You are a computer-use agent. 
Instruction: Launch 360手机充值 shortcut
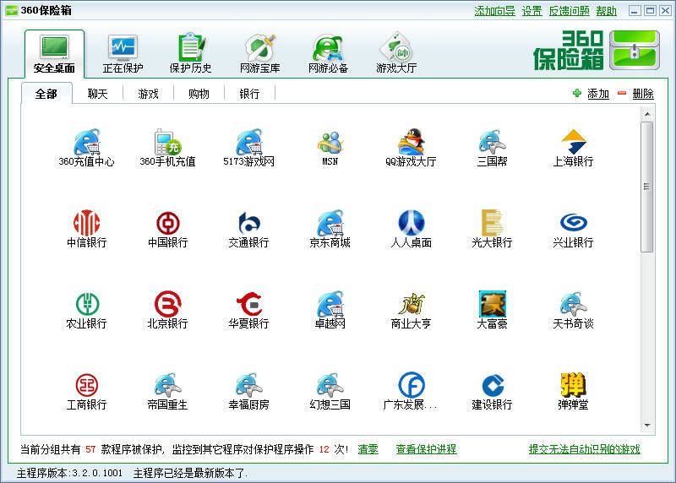pos(167,148)
